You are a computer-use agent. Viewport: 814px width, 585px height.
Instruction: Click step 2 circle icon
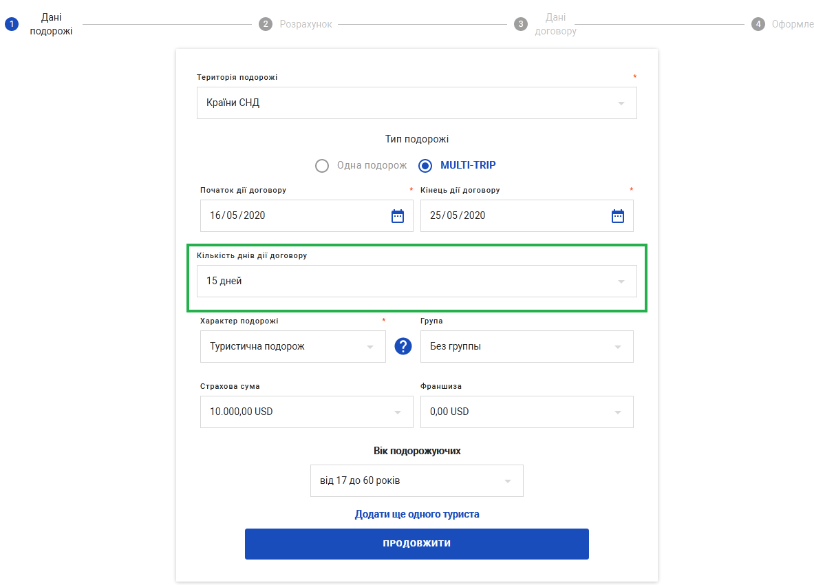pos(266,24)
